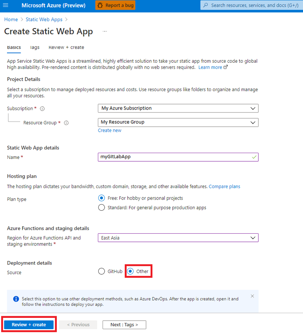The height and width of the screenshot is (335, 303).
Task: Click the external link icon after Learn more
Action: point(225,67)
